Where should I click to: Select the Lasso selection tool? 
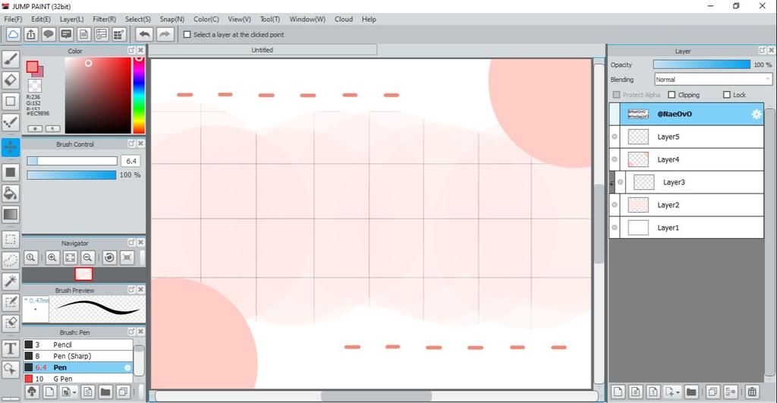[11, 260]
